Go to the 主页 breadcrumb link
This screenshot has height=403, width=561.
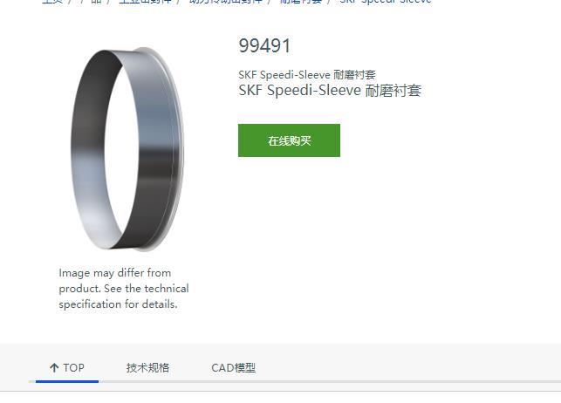[x=52, y=2]
